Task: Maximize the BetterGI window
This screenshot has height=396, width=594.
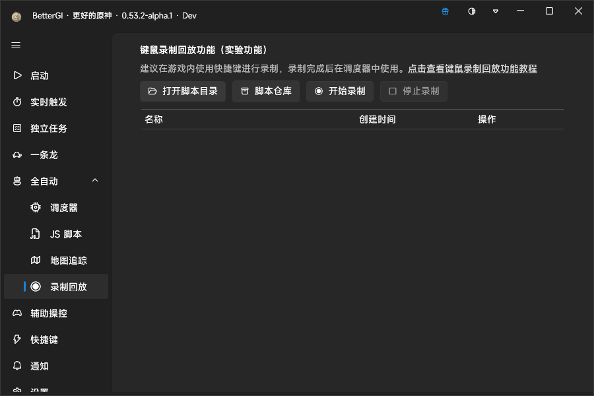Action: tap(549, 11)
